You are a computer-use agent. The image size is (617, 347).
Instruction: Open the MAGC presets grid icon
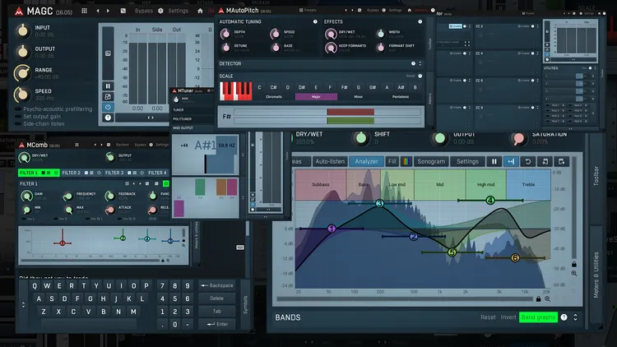84,11
